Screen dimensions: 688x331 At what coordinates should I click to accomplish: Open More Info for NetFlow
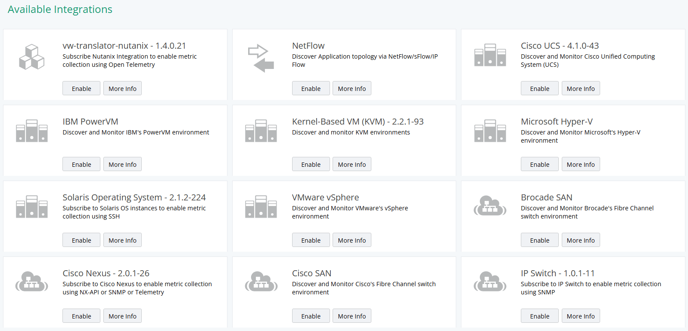pyautogui.click(x=352, y=88)
